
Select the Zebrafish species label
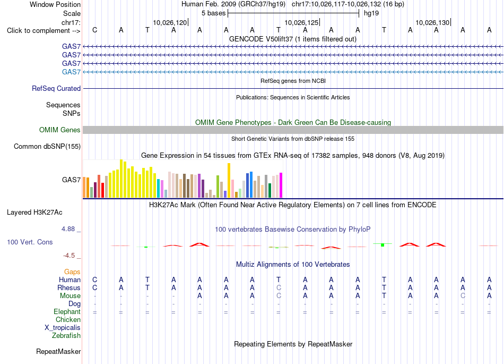(66, 336)
